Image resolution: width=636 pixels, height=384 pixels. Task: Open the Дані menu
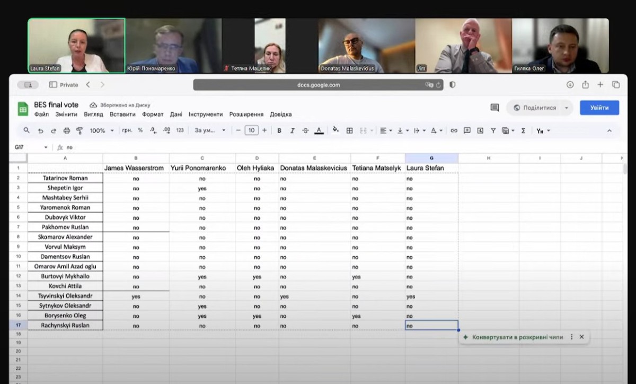click(176, 114)
